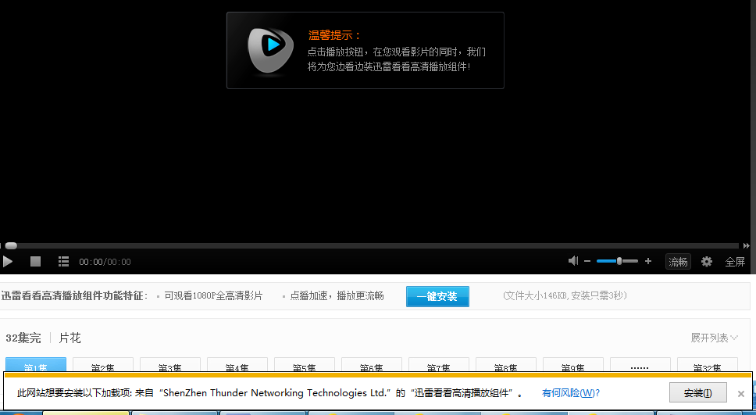Screen dimensions: 756x415
Task: Select episode 第9集
Action: click(x=572, y=365)
